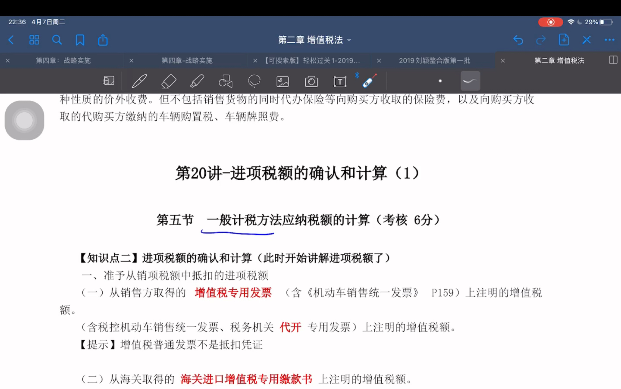Viewport: 621px width, 389px height.
Task: Redo the last action
Action: click(541, 40)
